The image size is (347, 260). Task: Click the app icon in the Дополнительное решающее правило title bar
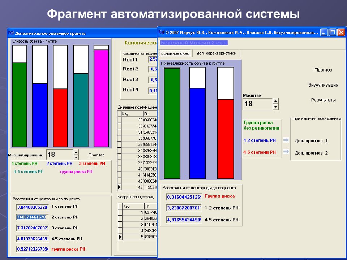point(11,33)
